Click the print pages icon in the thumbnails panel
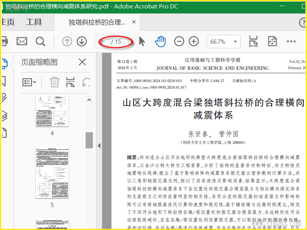The image size is (307, 230). [70, 82]
